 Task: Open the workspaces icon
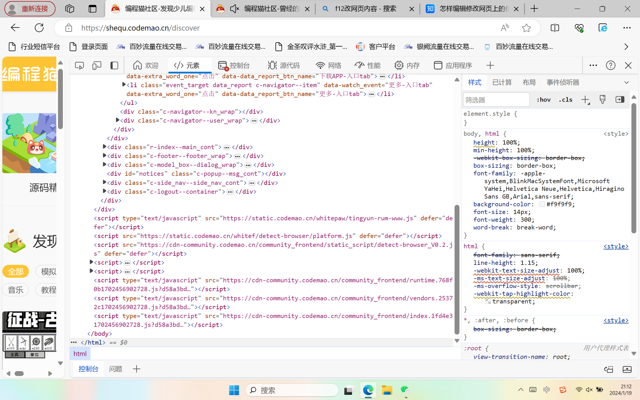69,9
